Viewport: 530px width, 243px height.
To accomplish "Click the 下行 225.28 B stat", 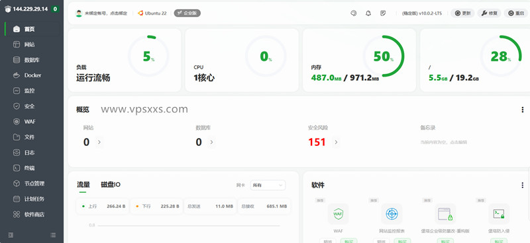I will coord(157,206).
